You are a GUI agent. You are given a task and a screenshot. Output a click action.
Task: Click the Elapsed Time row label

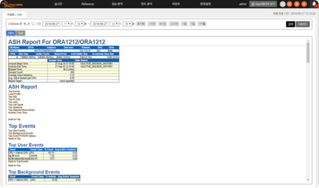pos(15,70)
